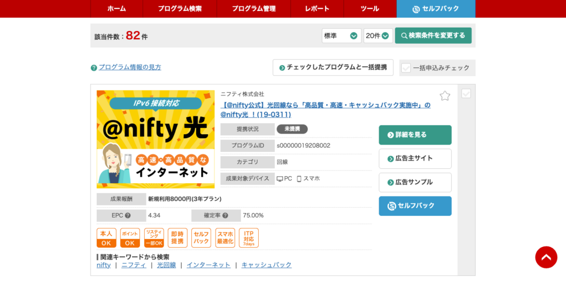This screenshot has height=281, width=566.
Task: Click the ITP対応 7days badge icon
Action: [249, 238]
